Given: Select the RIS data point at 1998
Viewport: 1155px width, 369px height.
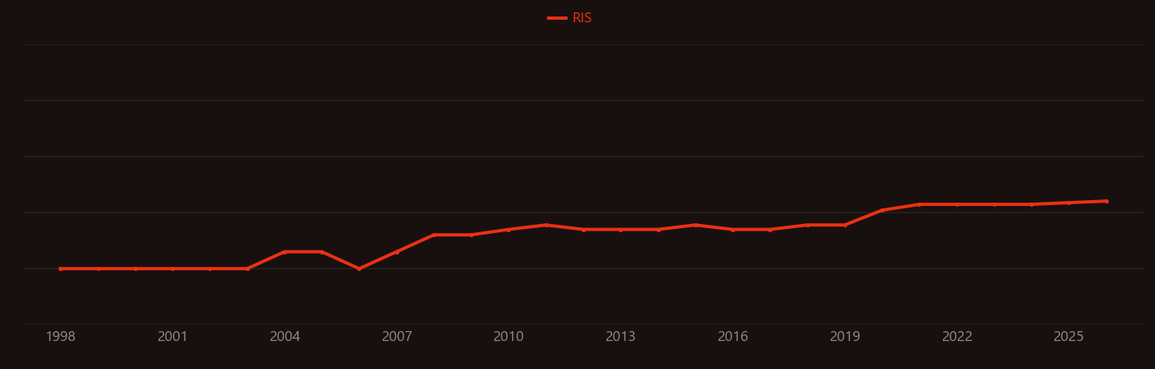Looking at the screenshot, I should coord(60,269).
